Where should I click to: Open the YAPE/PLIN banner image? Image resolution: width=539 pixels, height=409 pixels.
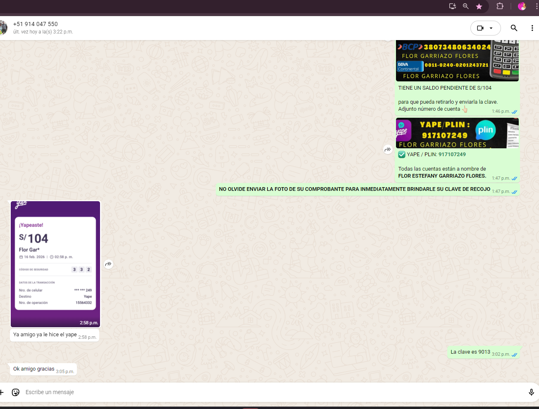(x=457, y=133)
